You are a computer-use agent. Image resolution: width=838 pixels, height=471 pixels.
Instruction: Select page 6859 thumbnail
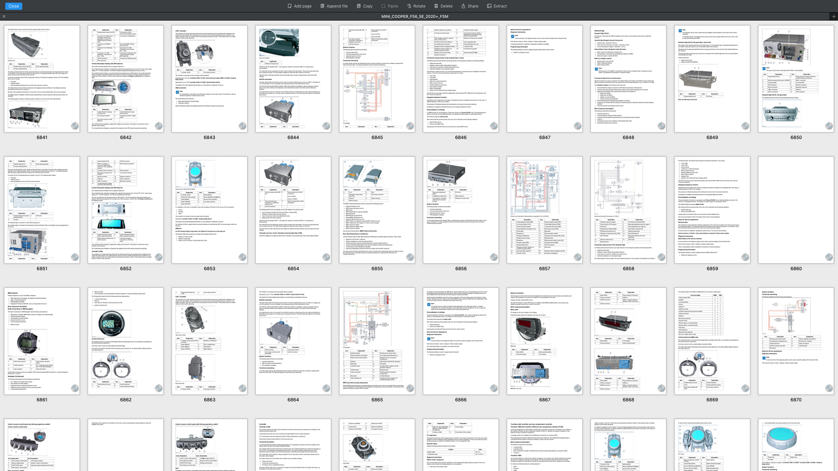coord(712,210)
